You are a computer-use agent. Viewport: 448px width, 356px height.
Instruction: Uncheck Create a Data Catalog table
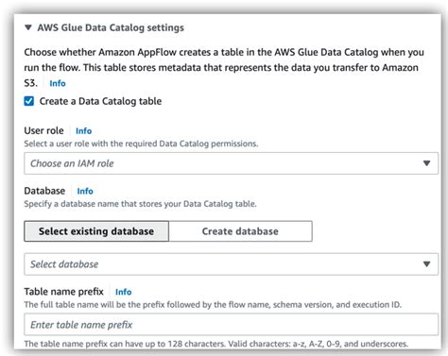click(29, 101)
